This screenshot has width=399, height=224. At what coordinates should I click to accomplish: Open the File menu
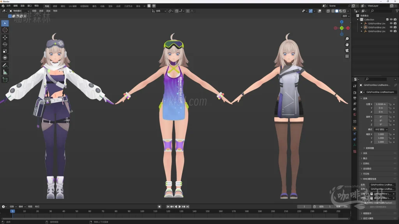[9, 6]
